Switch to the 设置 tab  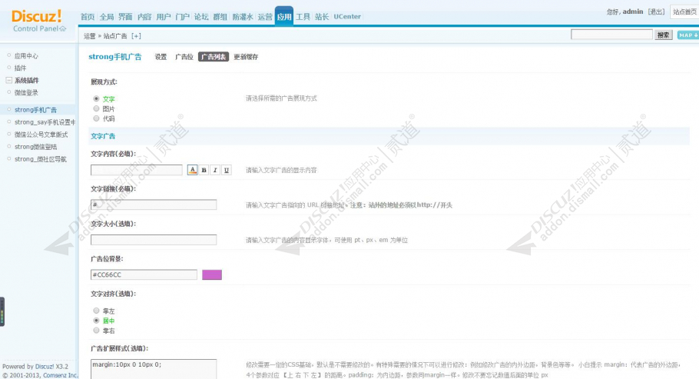[x=161, y=57]
